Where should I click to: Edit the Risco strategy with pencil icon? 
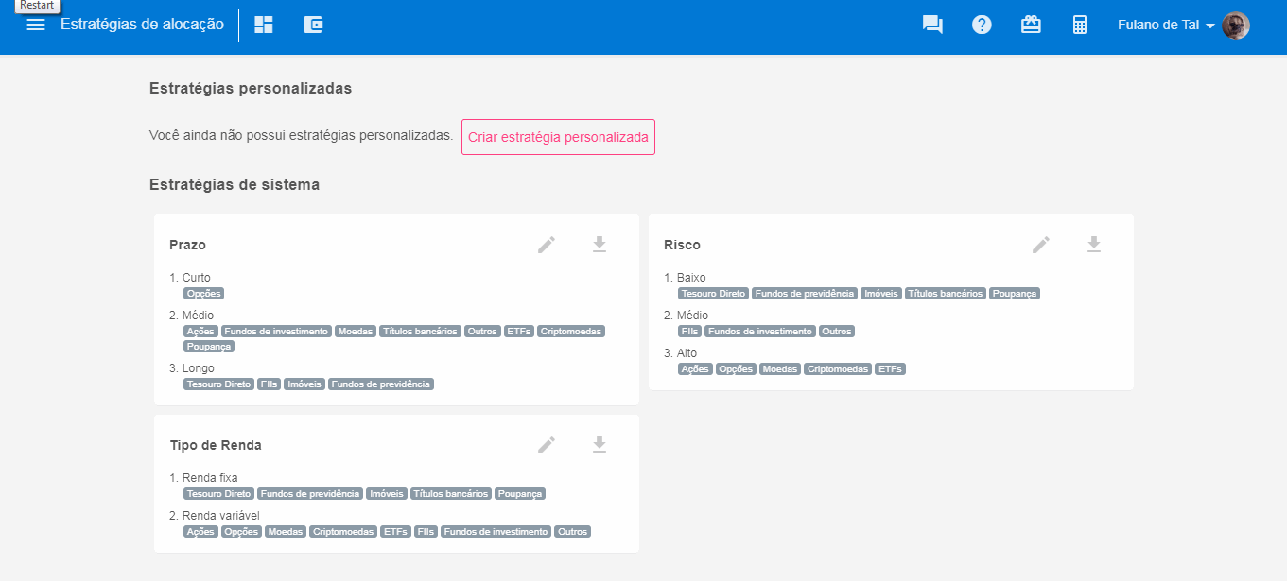tap(1041, 245)
